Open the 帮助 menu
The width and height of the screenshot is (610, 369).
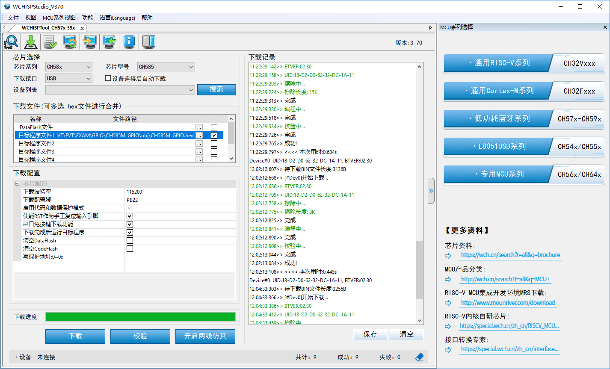pos(147,18)
